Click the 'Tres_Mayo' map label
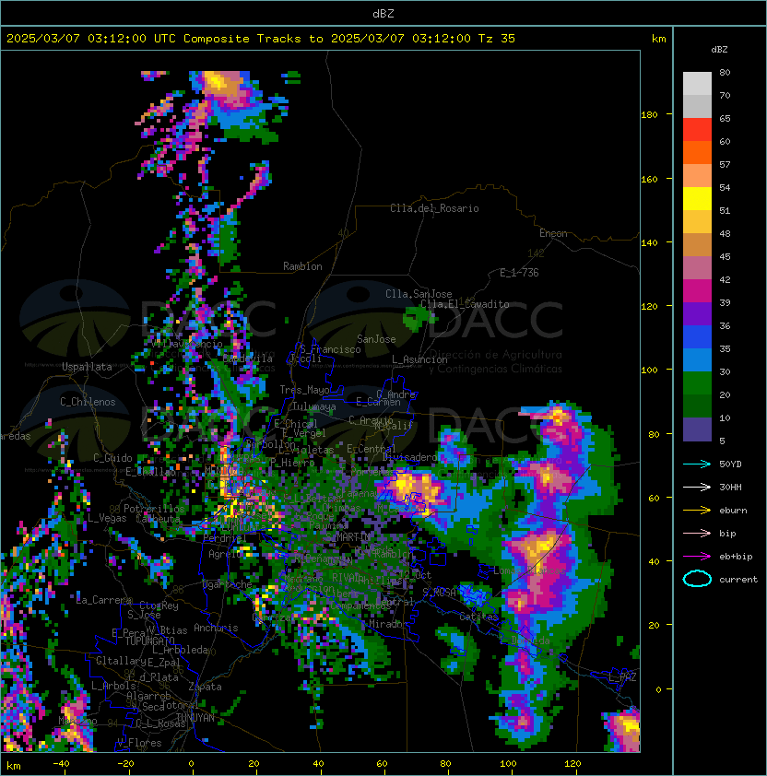The height and width of the screenshot is (776, 767). 304,390
